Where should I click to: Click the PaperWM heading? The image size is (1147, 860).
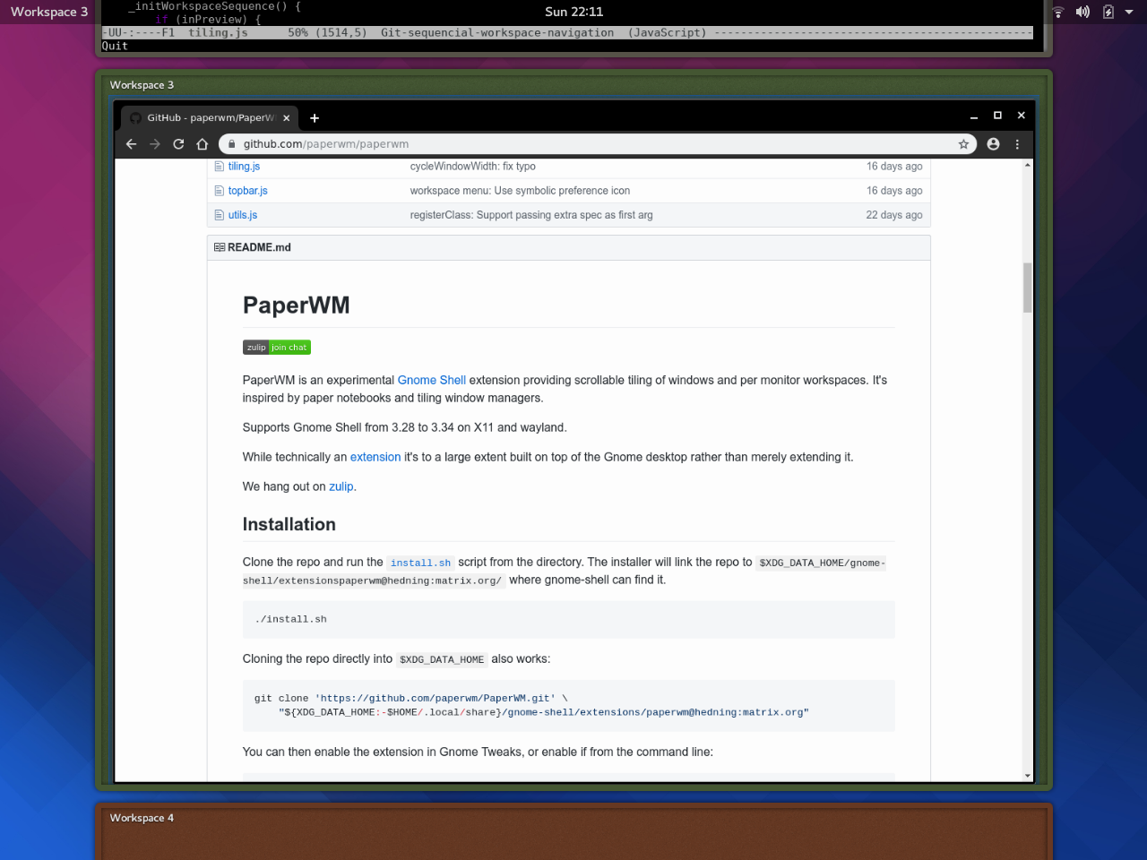[296, 305]
